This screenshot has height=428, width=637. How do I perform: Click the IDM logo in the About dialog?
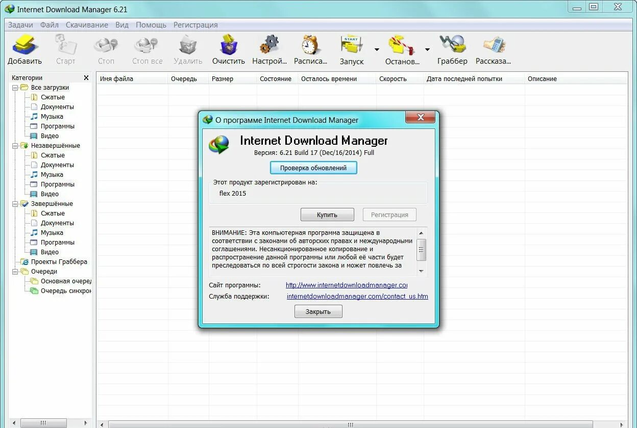(219, 144)
